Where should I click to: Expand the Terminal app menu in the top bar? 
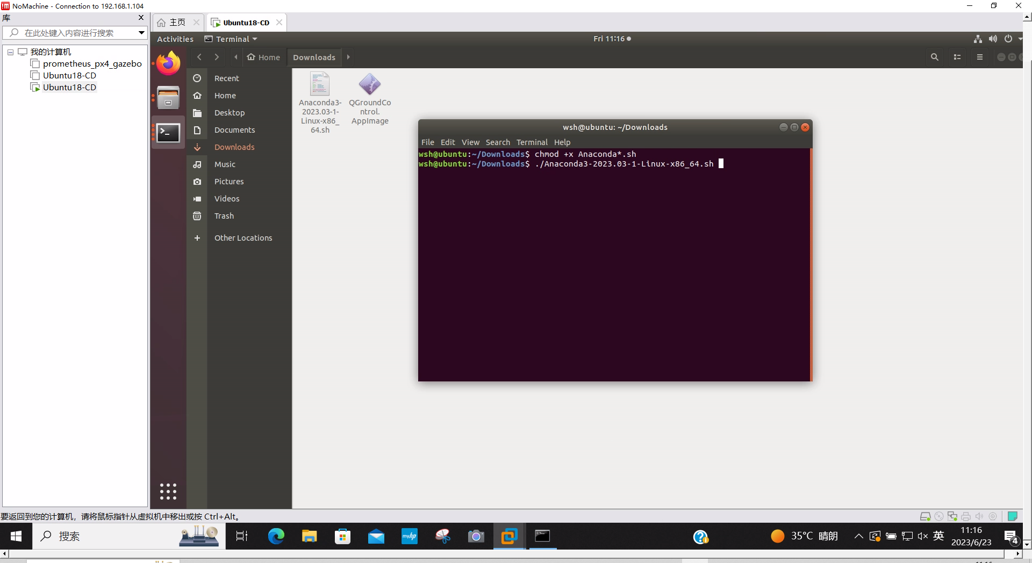231,39
